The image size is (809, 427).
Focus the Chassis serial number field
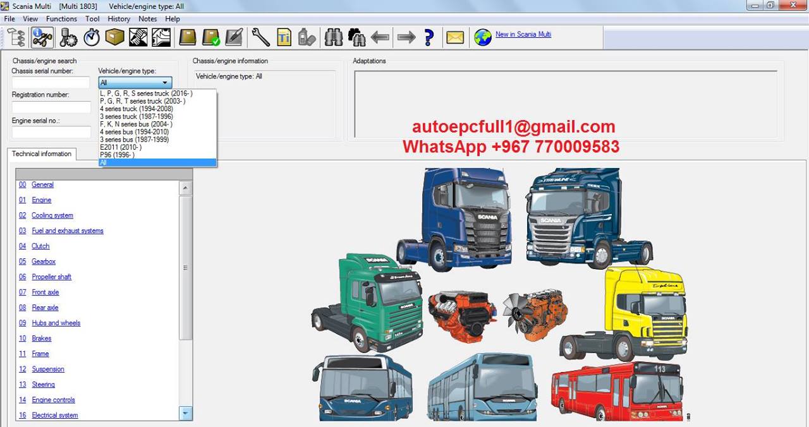(51, 83)
